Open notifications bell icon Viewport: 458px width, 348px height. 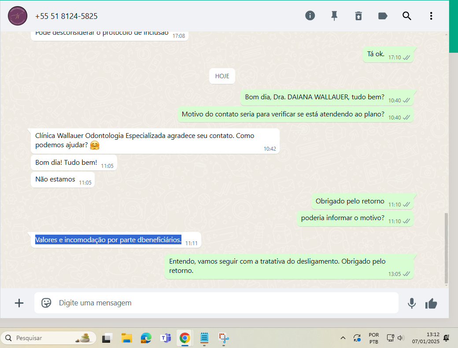446,338
